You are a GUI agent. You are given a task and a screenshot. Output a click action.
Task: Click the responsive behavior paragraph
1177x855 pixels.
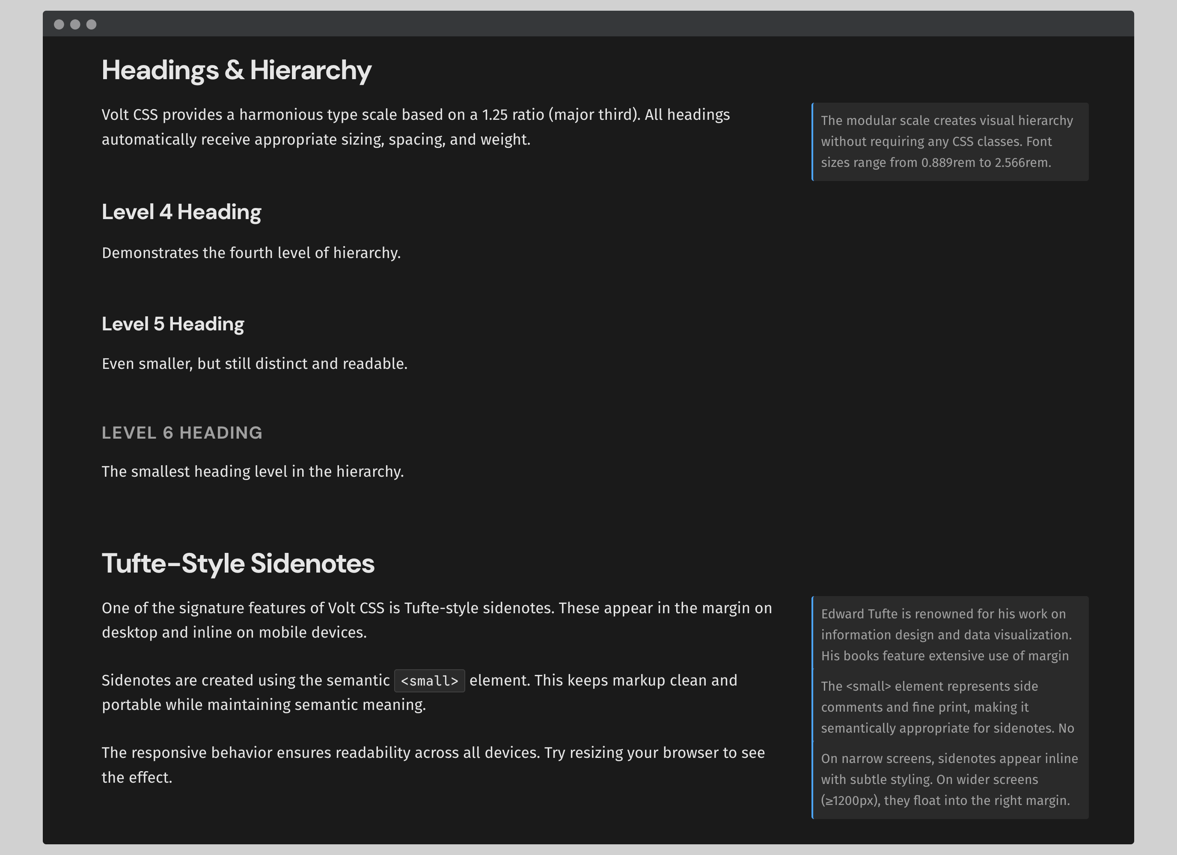(x=433, y=765)
